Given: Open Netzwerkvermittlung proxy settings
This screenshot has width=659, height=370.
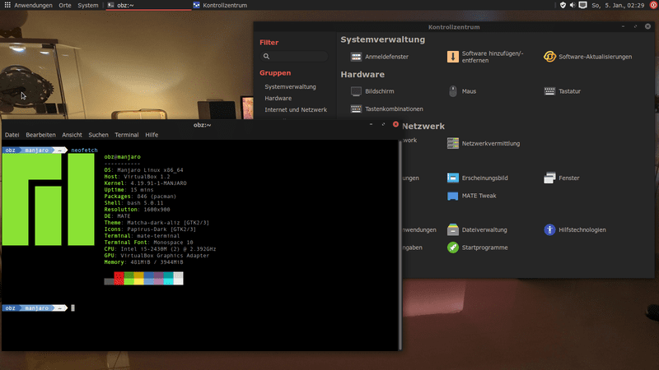Looking at the screenshot, I should [484, 143].
